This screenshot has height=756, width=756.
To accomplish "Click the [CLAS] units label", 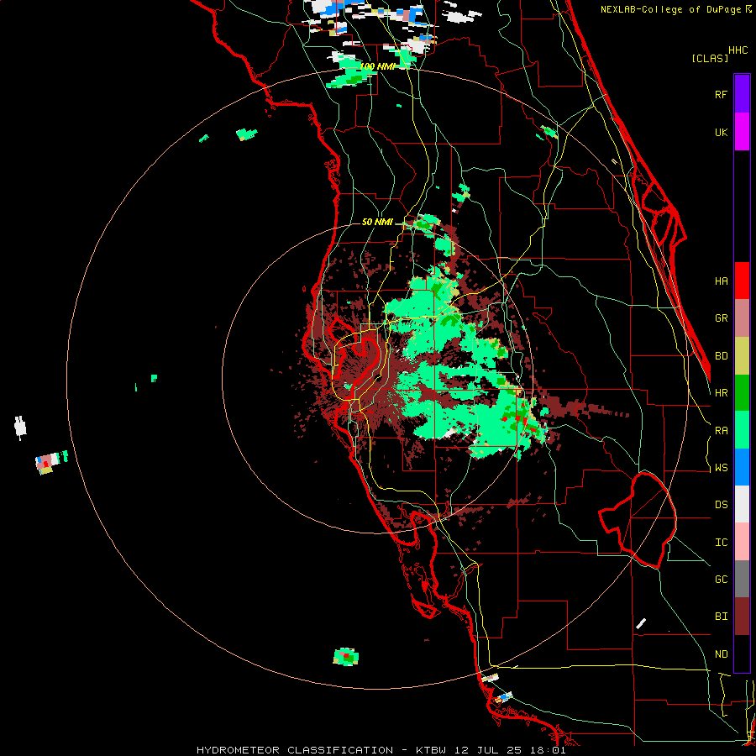I will [x=710, y=58].
